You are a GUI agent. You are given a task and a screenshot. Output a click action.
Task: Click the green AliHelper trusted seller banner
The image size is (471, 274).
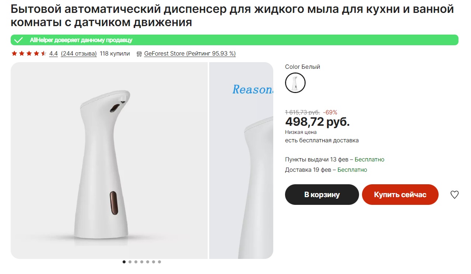pyautogui.click(x=235, y=40)
